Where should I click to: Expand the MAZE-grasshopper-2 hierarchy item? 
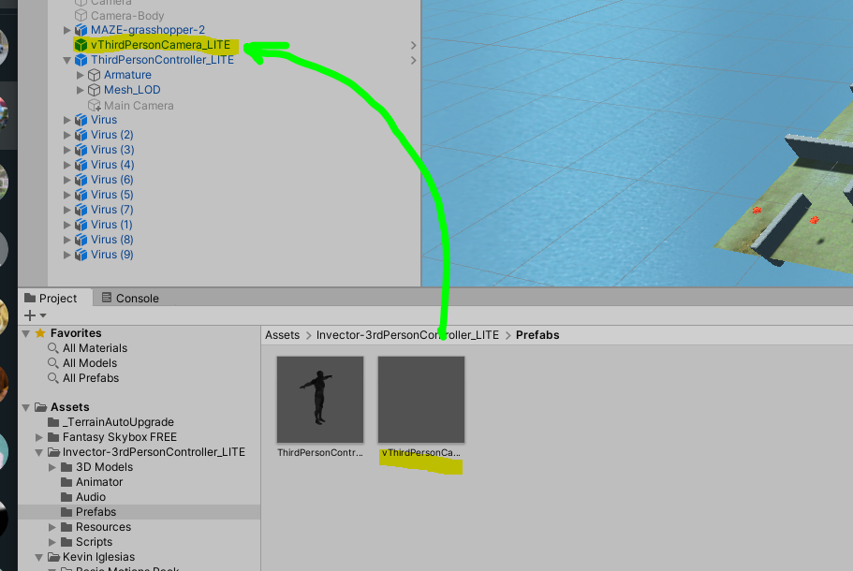[x=66, y=30]
